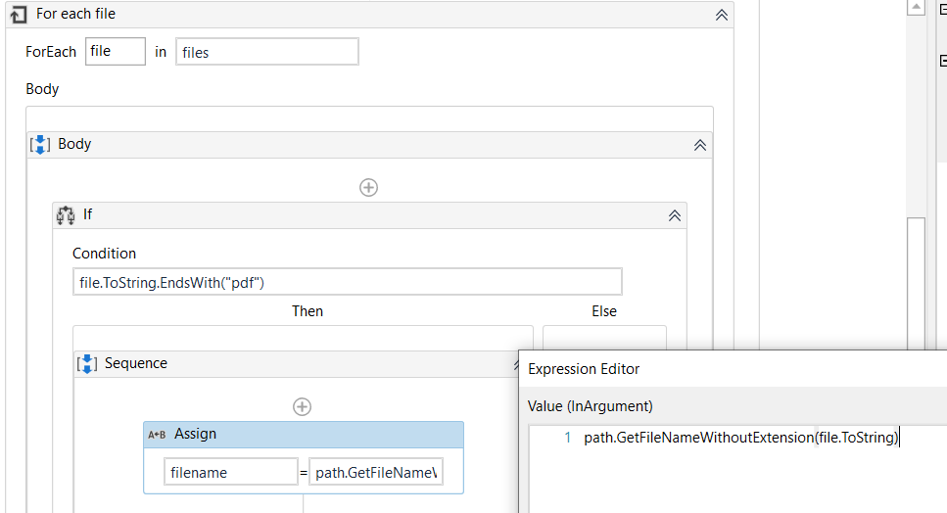Toggle the top expander in right panel
The width and height of the screenshot is (947, 513).
(x=941, y=7)
